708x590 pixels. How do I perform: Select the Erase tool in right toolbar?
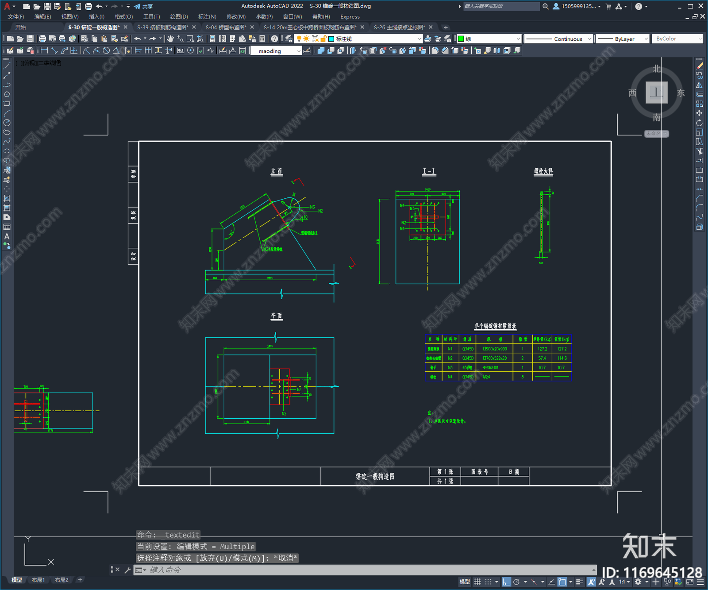coord(699,66)
